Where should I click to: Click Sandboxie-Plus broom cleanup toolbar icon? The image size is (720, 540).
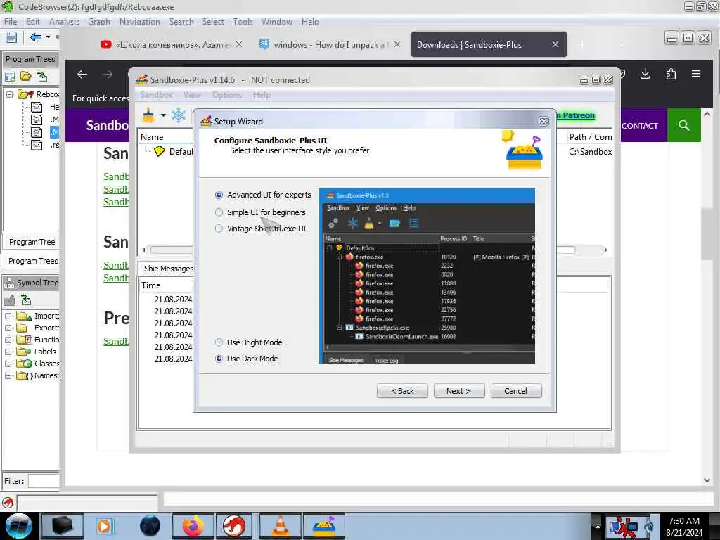(148, 115)
